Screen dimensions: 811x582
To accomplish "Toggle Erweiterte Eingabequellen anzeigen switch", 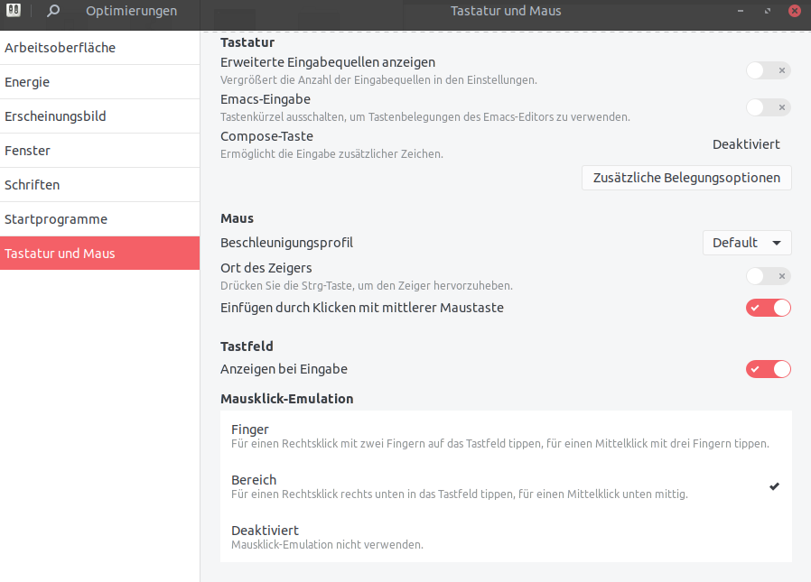I will click(768, 70).
